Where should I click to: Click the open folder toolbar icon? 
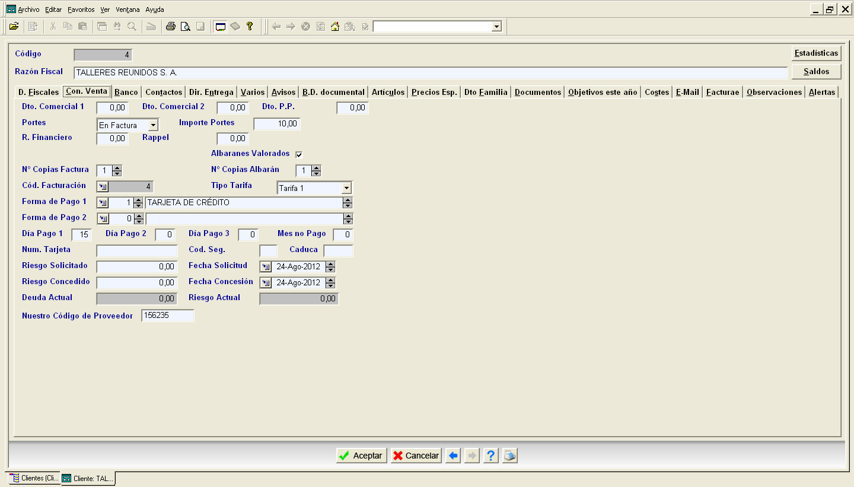pos(14,26)
